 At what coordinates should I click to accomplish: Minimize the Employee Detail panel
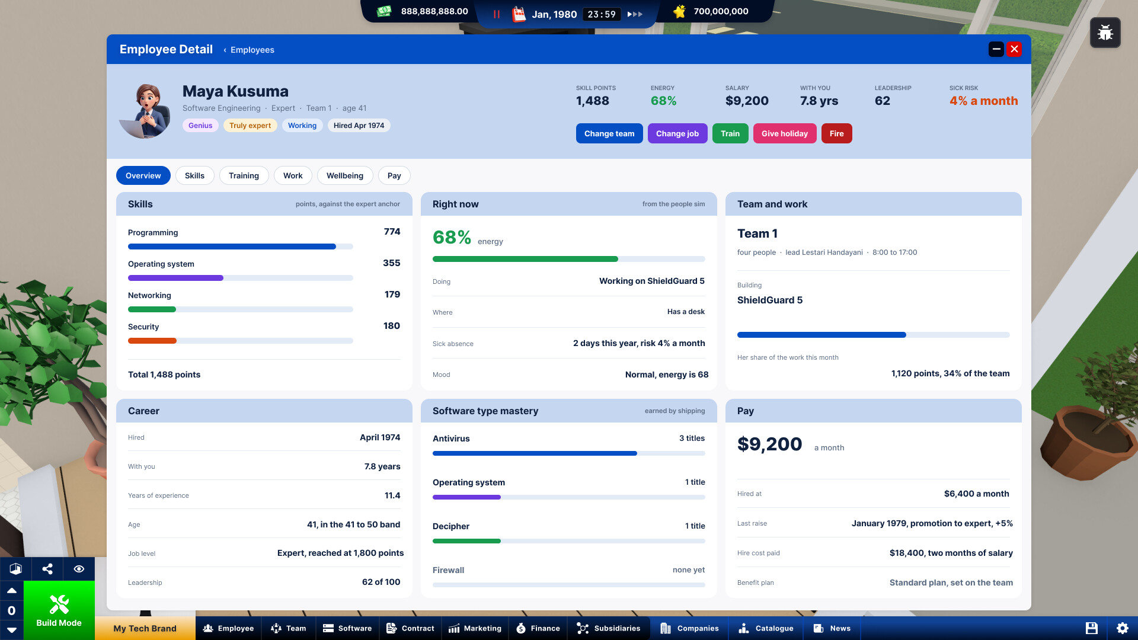[996, 49]
